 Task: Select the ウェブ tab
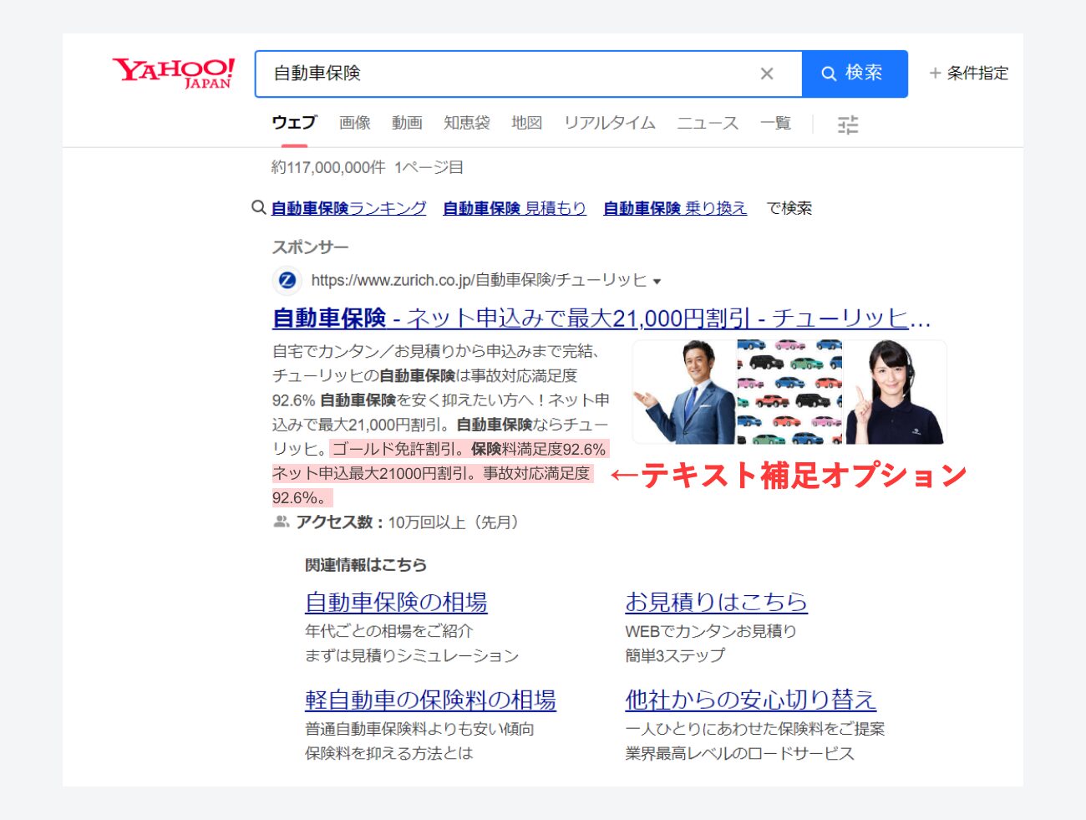pyautogui.click(x=294, y=123)
